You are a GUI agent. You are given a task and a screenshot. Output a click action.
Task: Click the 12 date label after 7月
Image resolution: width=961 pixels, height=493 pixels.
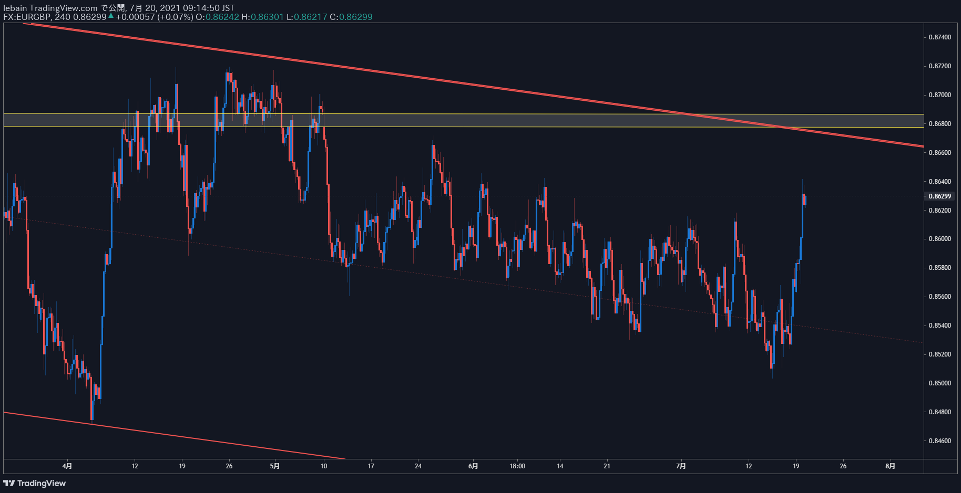click(749, 466)
